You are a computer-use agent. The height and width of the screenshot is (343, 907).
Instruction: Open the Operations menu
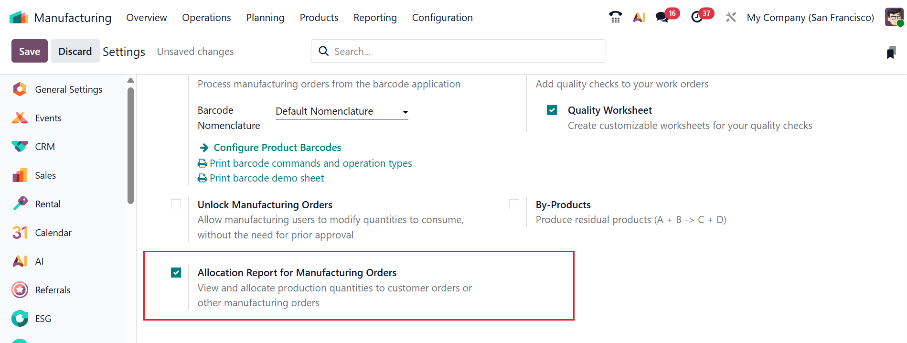pos(206,18)
